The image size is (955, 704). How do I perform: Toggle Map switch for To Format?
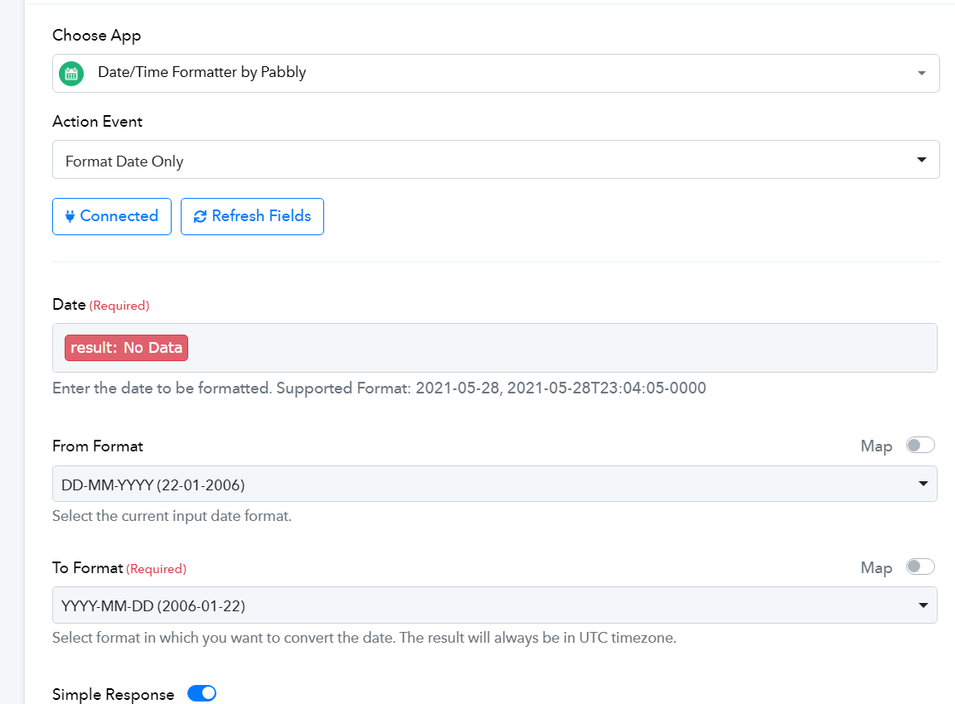[x=919, y=567]
